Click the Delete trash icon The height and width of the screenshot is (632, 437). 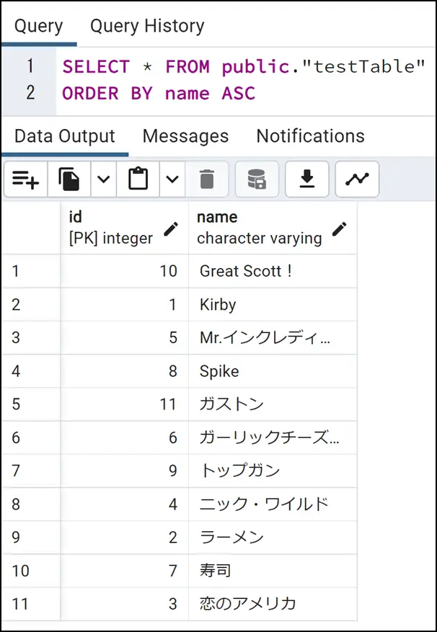click(207, 179)
